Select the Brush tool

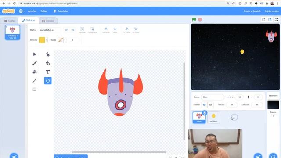pyautogui.click(x=35, y=63)
